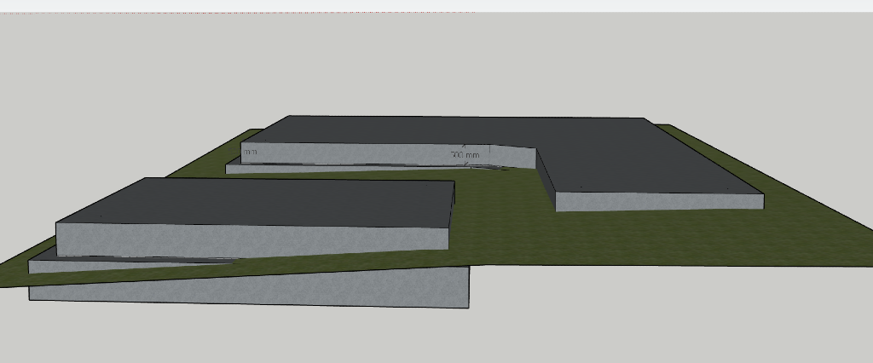Select the gray front wall of front-left block
This screenshot has height=363, width=873.
point(256,241)
